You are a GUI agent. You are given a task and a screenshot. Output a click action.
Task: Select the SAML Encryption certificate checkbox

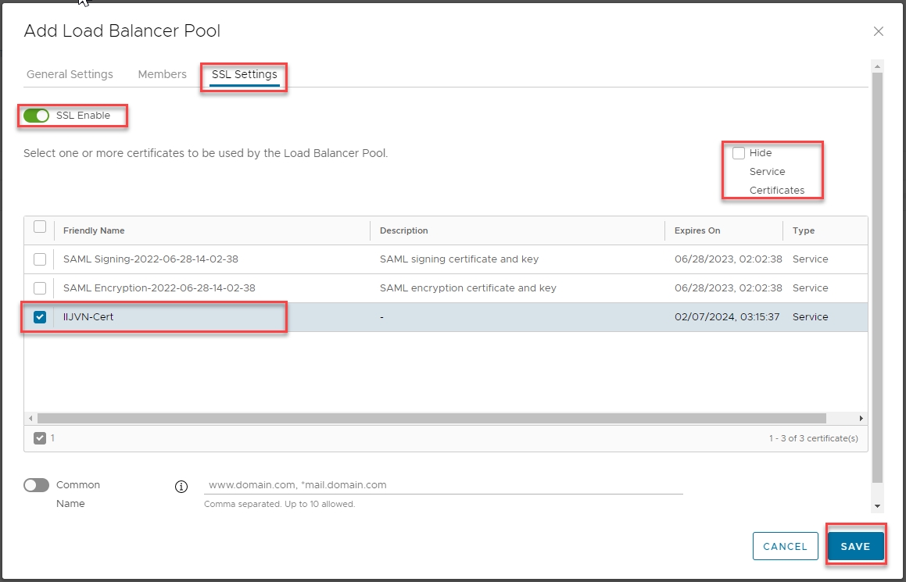(40, 288)
